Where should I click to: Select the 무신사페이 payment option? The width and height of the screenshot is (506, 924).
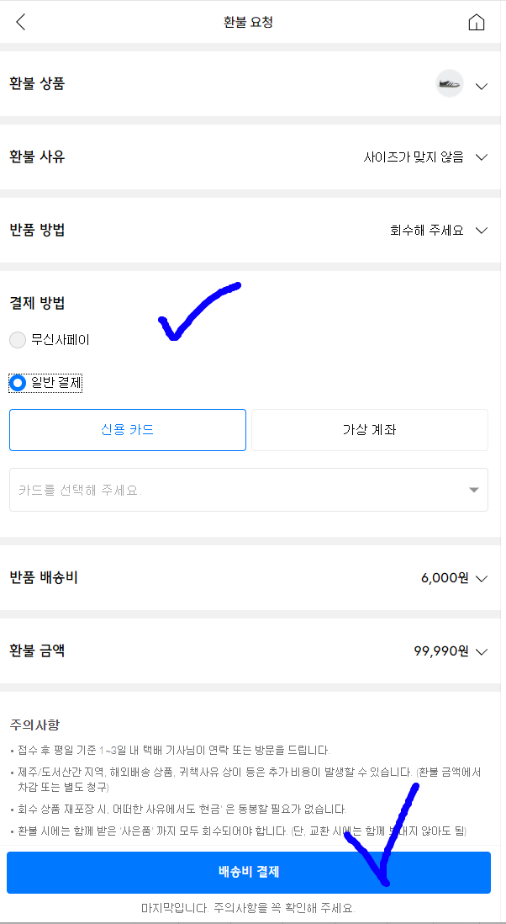pos(16,340)
